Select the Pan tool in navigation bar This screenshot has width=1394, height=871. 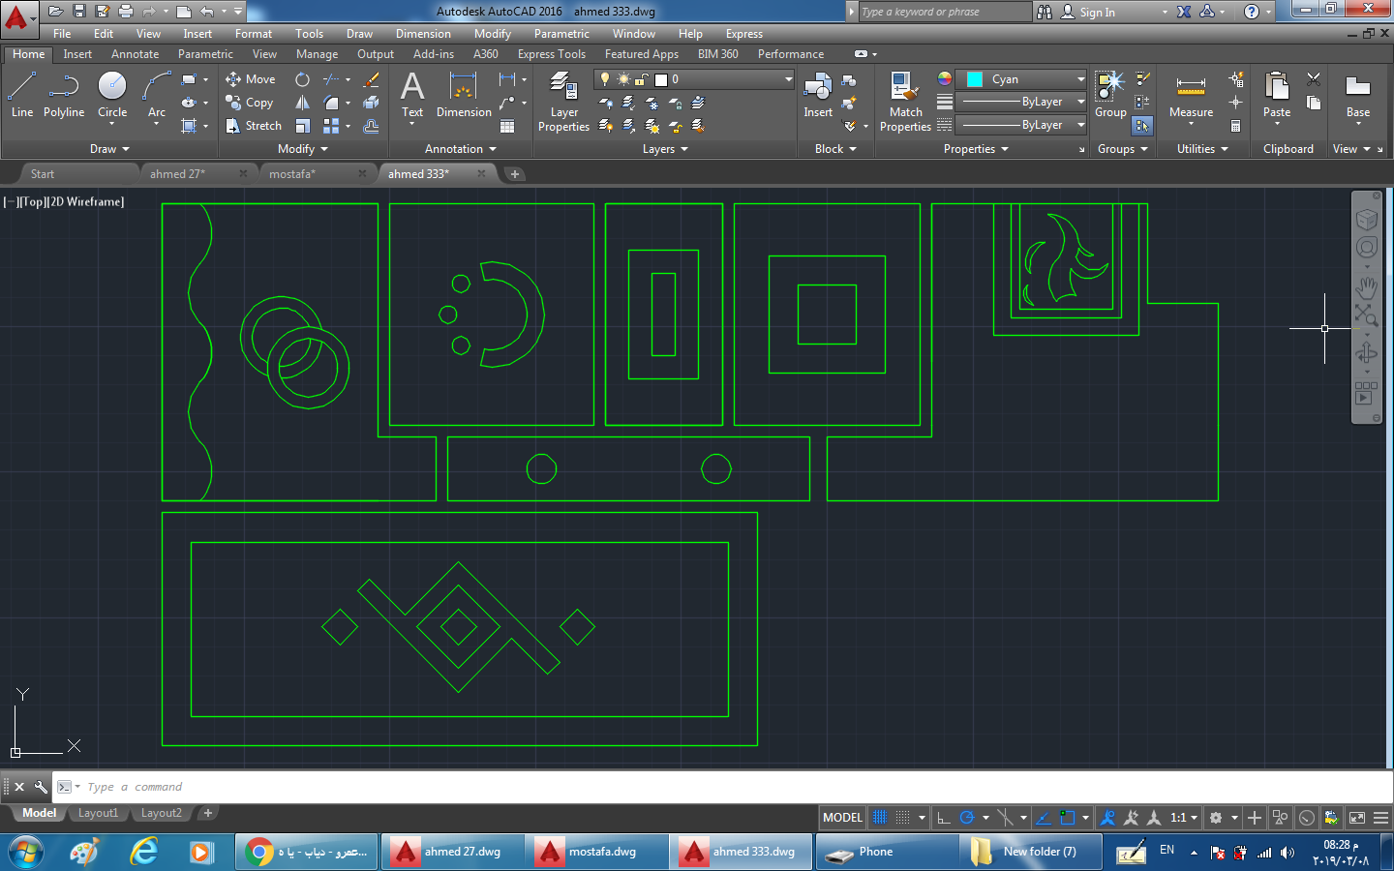[1366, 287]
